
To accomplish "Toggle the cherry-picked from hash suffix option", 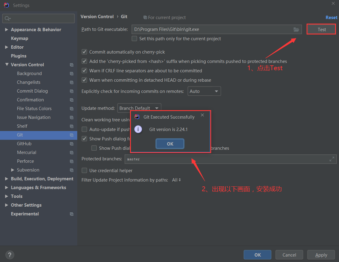I will click(84, 61).
